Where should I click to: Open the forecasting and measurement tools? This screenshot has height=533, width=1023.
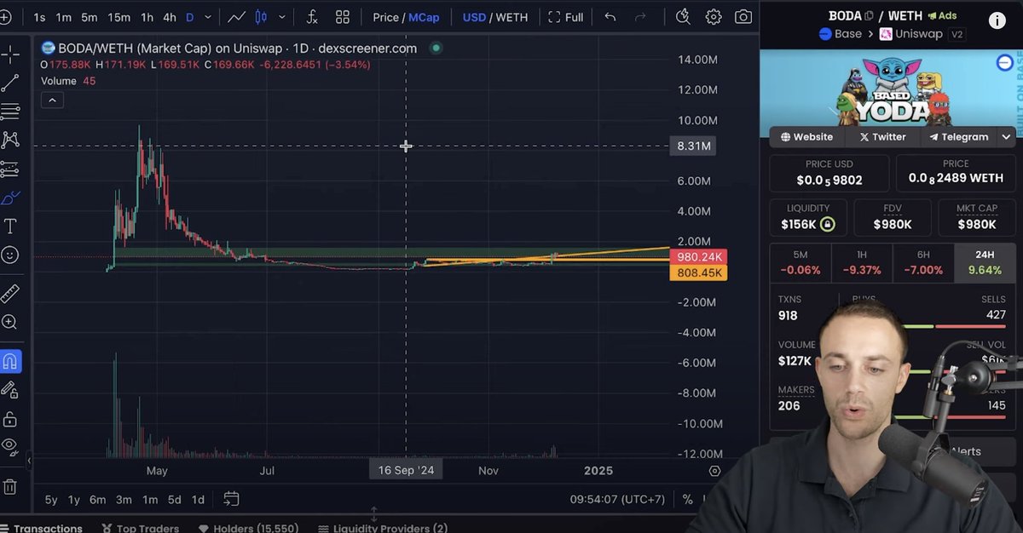(x=10, y=169)
